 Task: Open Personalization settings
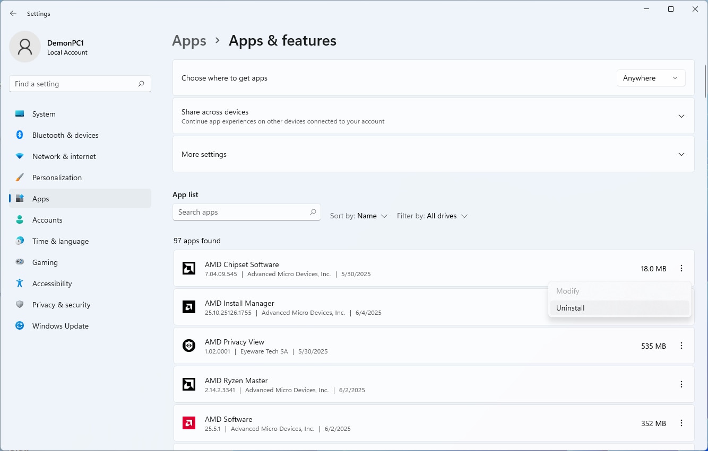(80, 178)
